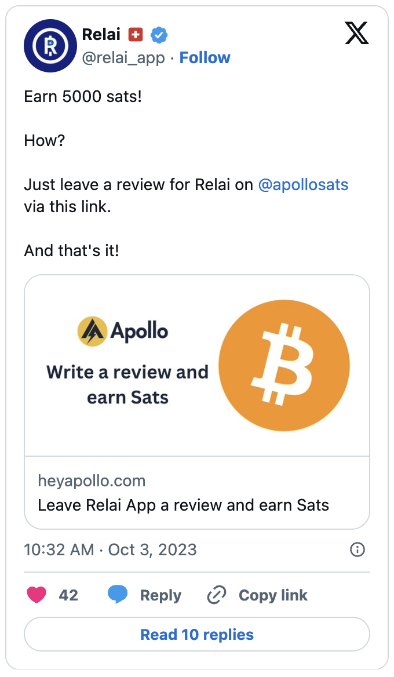The height and width of the screenshot is (677, 394).
Task: Open the @apollosats mention link
Action: [x=303, y=184]
